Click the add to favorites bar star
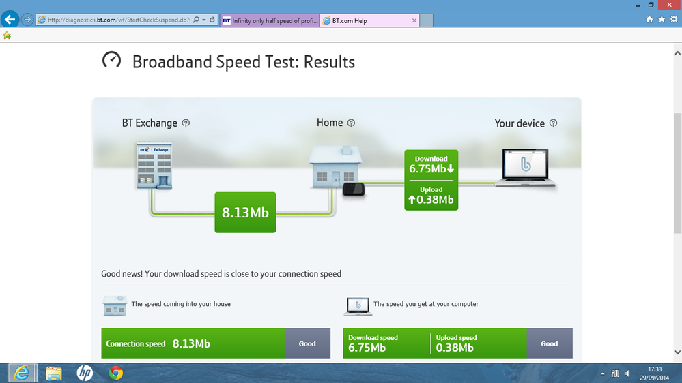Screen dimensions: 682x383 [x=7, y=35]
